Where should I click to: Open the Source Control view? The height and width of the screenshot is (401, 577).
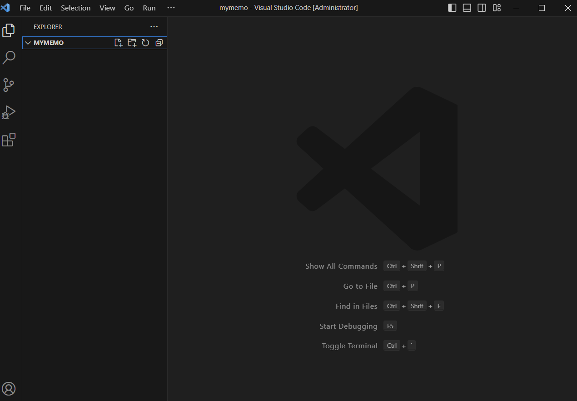click(x=9, y=85)
